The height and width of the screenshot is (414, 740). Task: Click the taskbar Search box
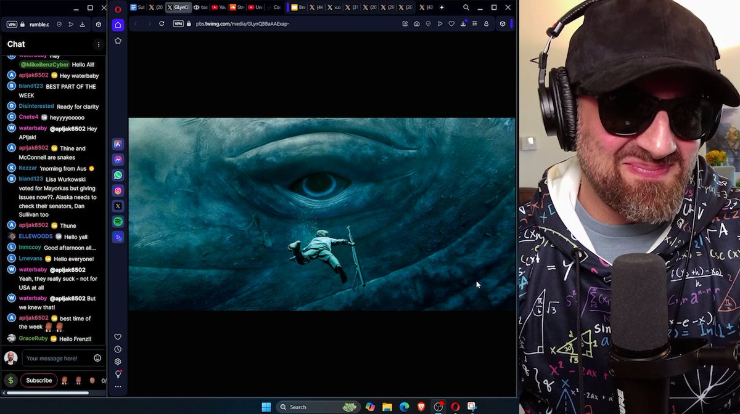click(x=318, y=407)
